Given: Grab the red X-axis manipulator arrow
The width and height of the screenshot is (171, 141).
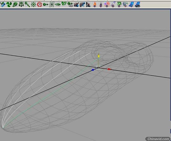Looking at the screenshot, I should pos(109,69).
